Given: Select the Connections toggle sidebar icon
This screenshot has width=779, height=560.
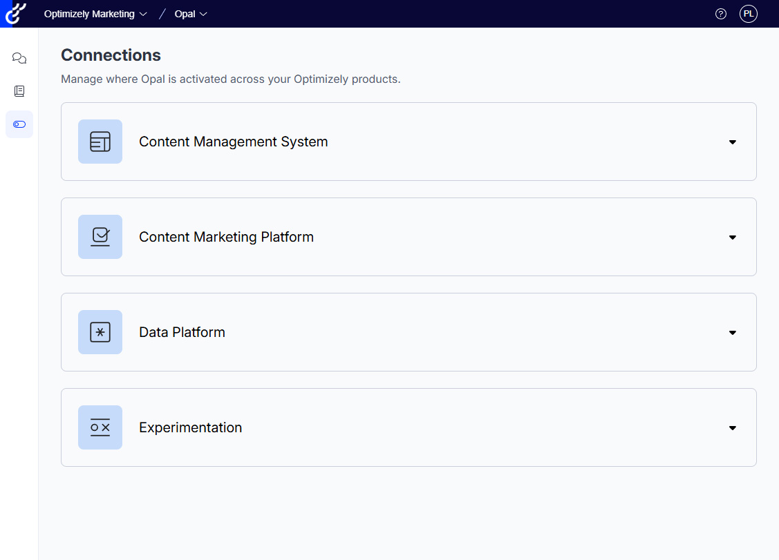Looking at the screenshot, I should pyautogui.click(x=19, y=124).
